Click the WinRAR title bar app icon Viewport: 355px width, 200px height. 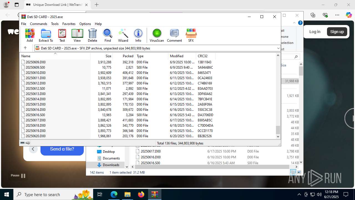pos(24,17)
